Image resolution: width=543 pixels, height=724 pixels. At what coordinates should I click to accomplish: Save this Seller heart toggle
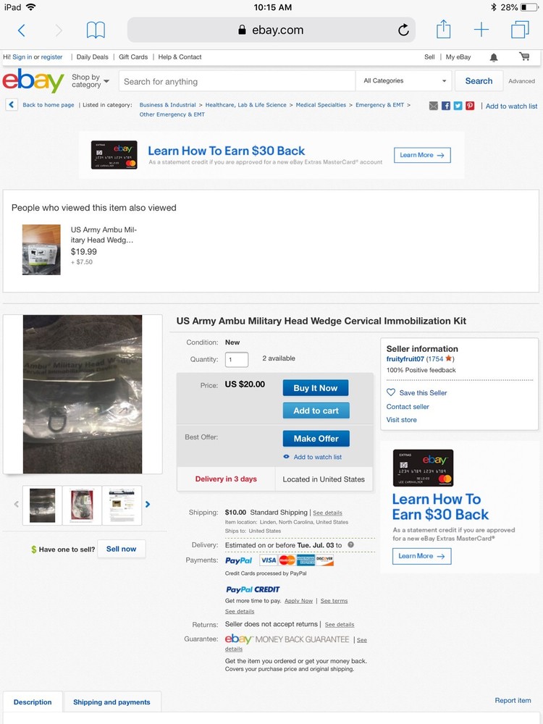[416, 392]
